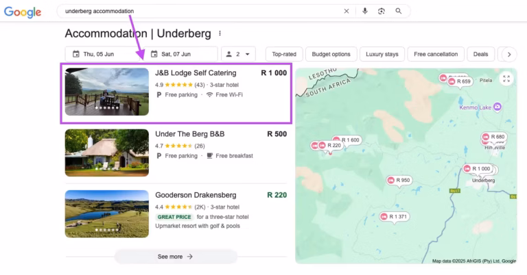Open Under The Berg B&B listing title
The width and height of the screenshot is (527, 275).
pos(190,134)
